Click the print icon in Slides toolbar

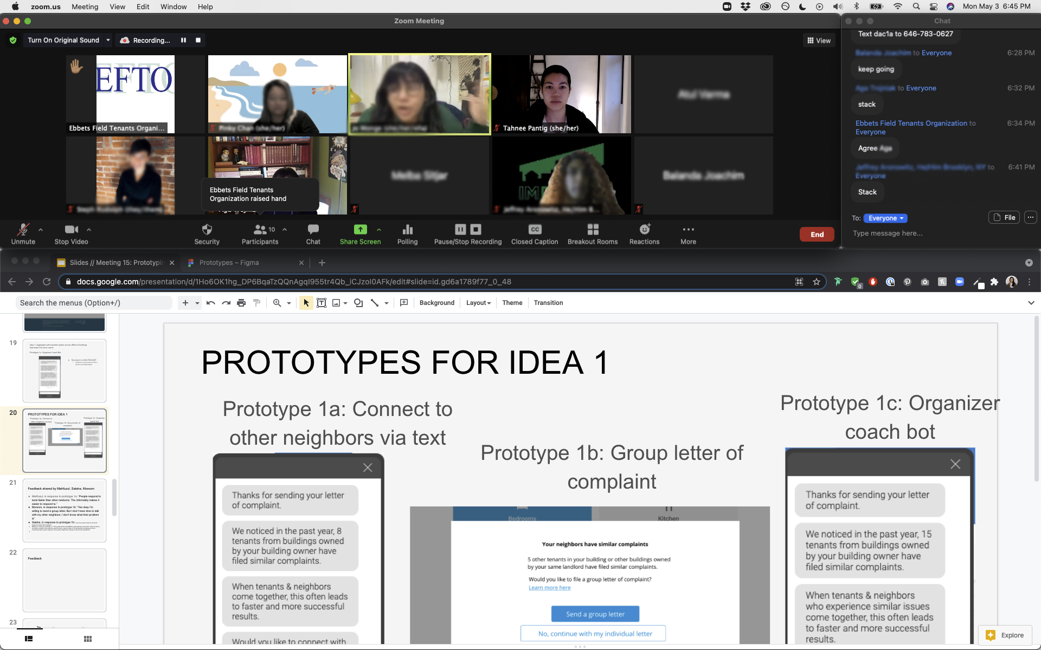pyautogui.click(x=241, y=303)
